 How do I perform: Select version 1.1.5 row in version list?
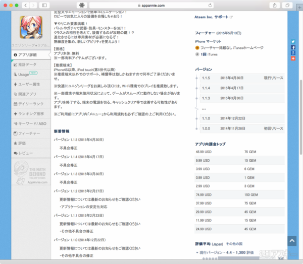click(242, 78)
